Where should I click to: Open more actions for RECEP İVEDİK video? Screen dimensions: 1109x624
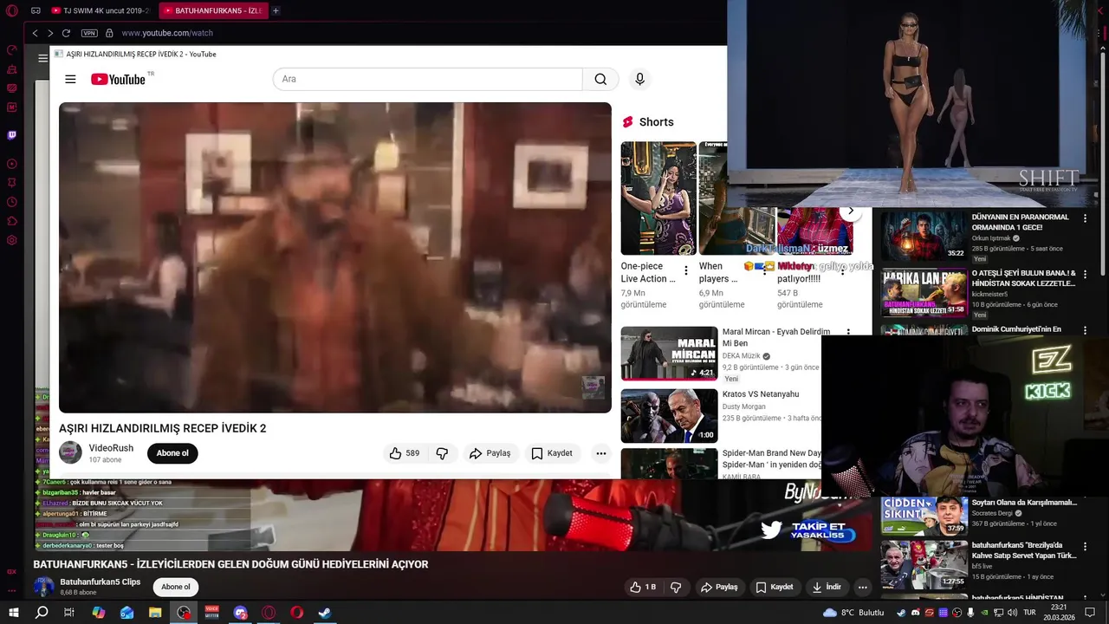click(600, 453)
